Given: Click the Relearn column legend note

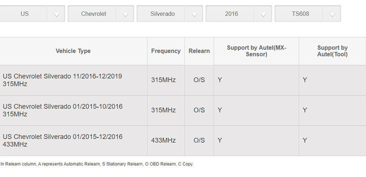Looking at the screenshot, I should tap(97, 164).
